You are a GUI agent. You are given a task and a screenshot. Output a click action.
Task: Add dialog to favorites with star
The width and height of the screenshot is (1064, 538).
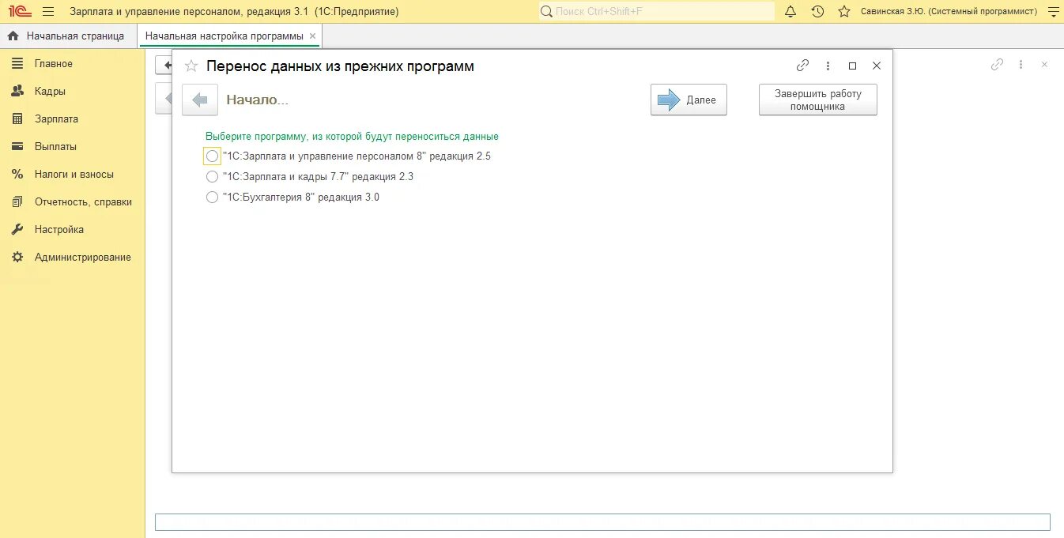(x=191, y=66)
